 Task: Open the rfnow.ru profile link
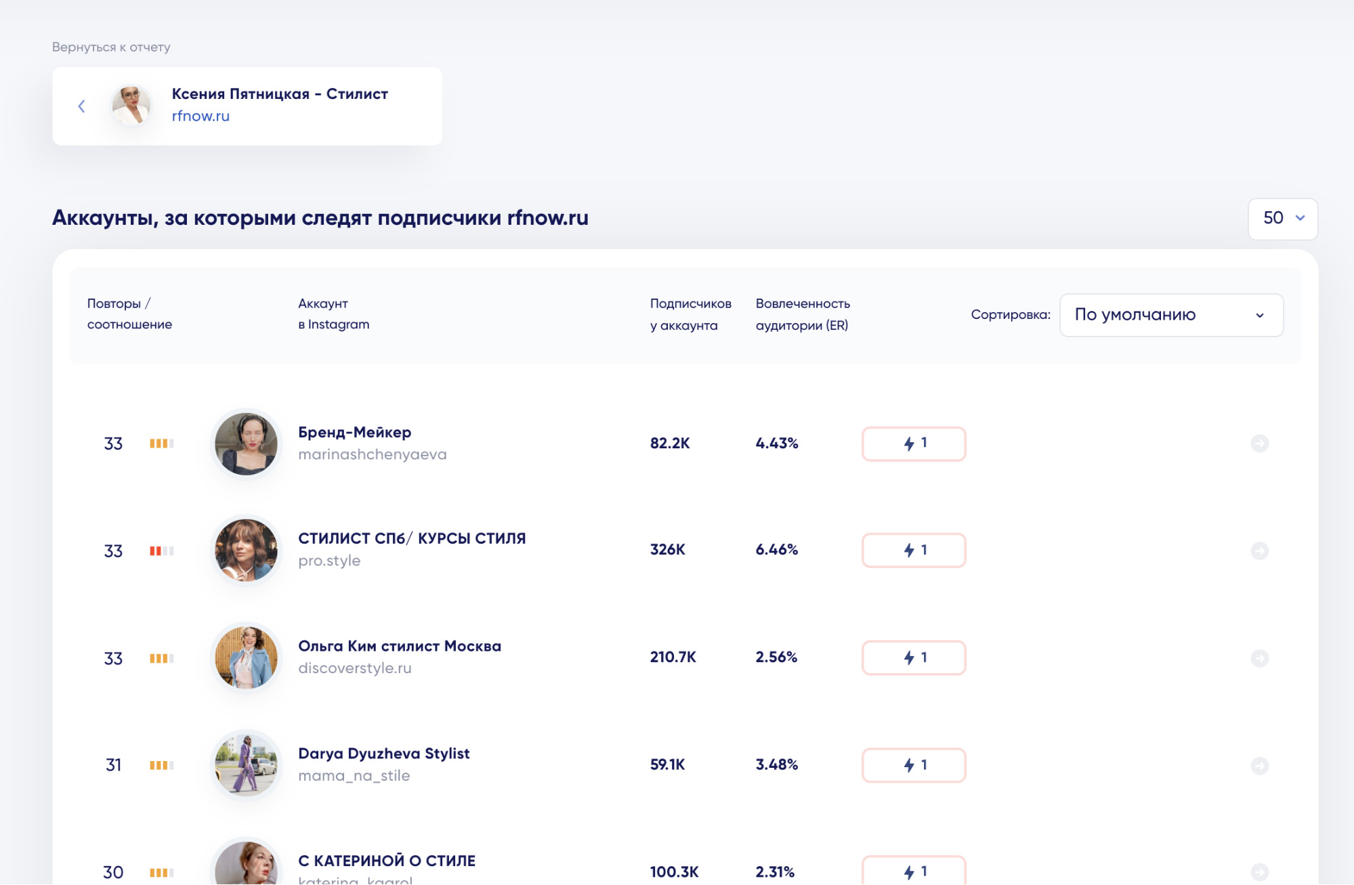pos(200,116)
